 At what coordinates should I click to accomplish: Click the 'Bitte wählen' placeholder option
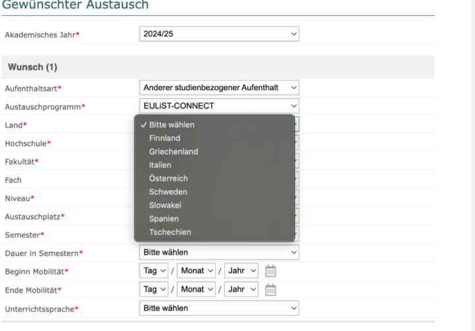(172, 124)
